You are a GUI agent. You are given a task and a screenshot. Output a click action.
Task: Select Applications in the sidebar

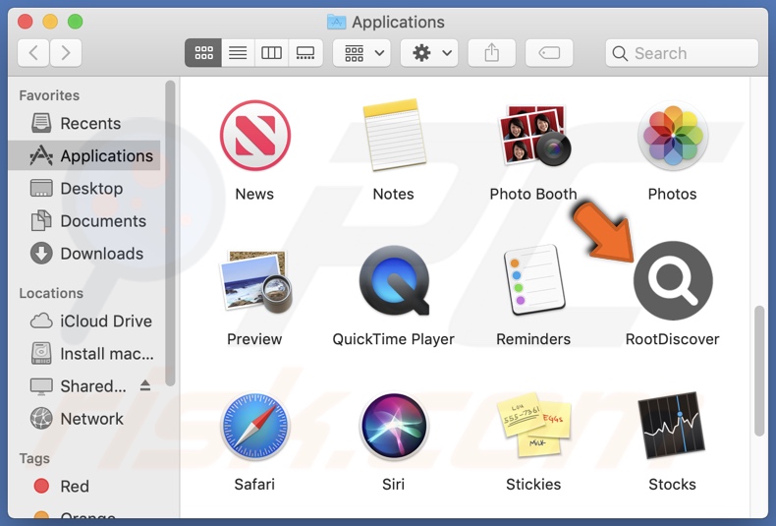84,156
